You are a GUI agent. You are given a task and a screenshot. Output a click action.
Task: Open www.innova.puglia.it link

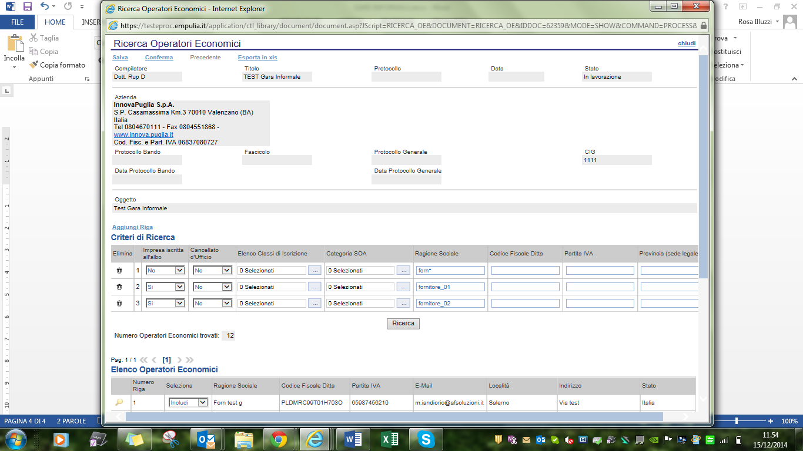click(x=143, y=134)
